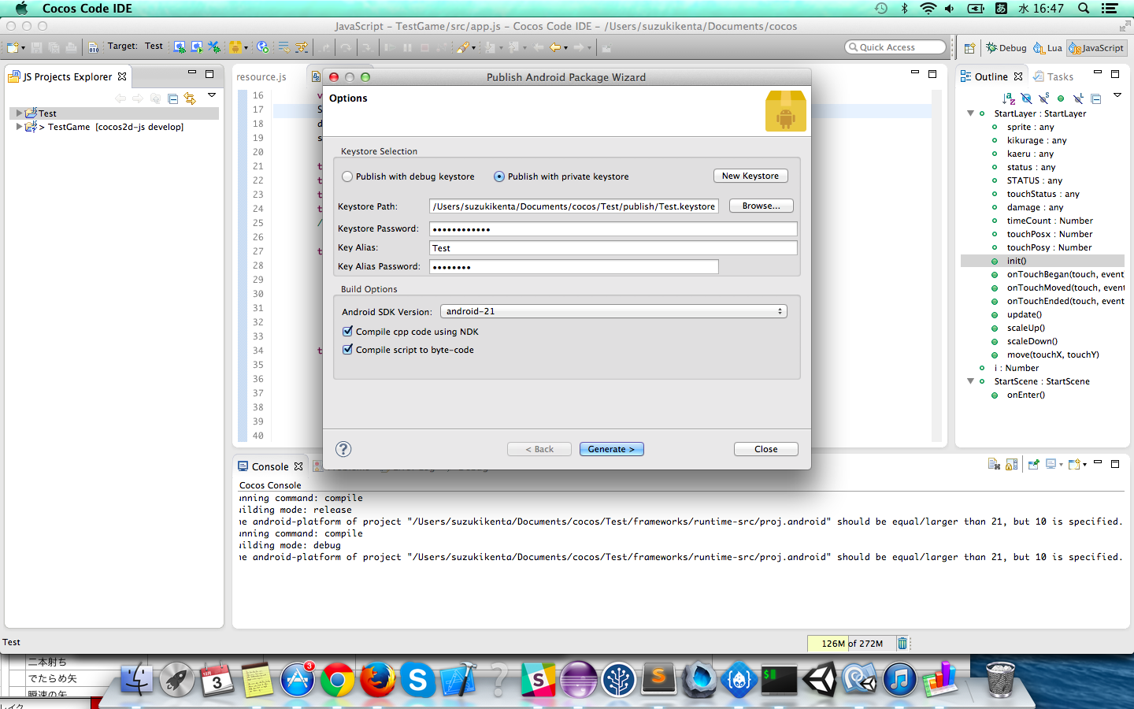The height and width of the screenshot is (709, 1134).
Task: Minimize the Console panel
Action: click(1098, 463)
